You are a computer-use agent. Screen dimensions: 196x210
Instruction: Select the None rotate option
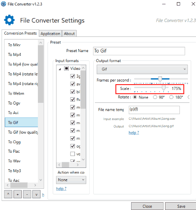click(135, 97)
